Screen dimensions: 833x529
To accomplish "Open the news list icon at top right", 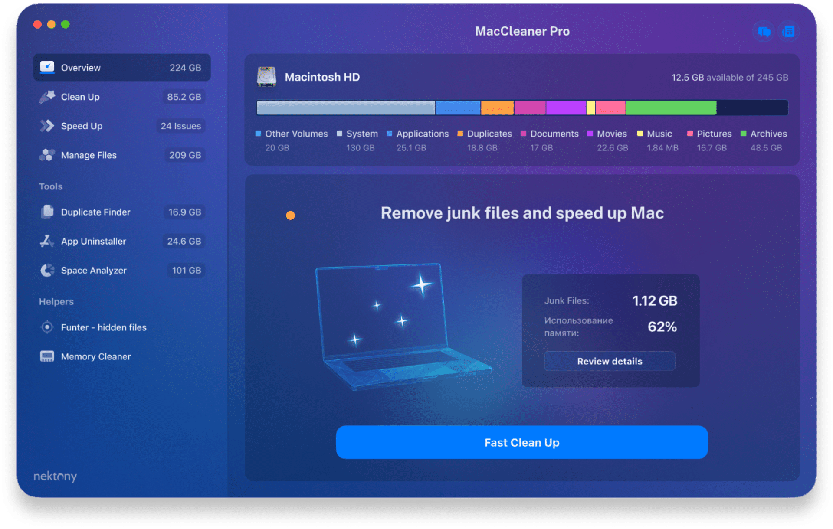I will coord(788,31).
